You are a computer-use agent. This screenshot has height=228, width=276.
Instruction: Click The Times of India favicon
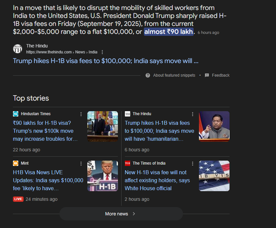(128, 163)
